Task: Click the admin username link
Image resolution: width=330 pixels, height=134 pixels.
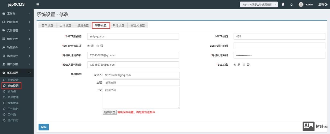Action: (309, 5)
